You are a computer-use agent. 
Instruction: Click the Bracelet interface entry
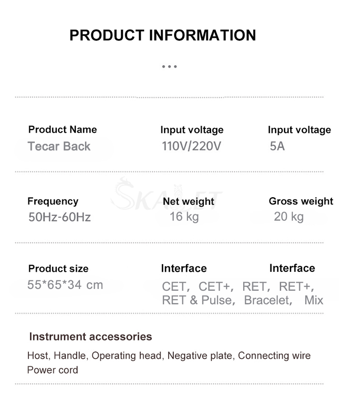268,300
